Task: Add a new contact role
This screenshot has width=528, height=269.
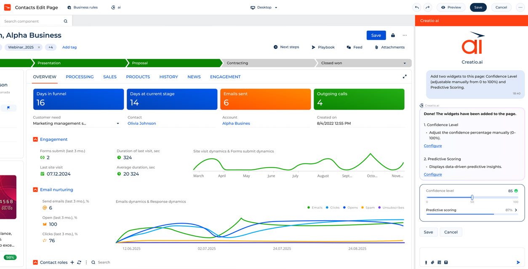Action: [x=72, y=262]
